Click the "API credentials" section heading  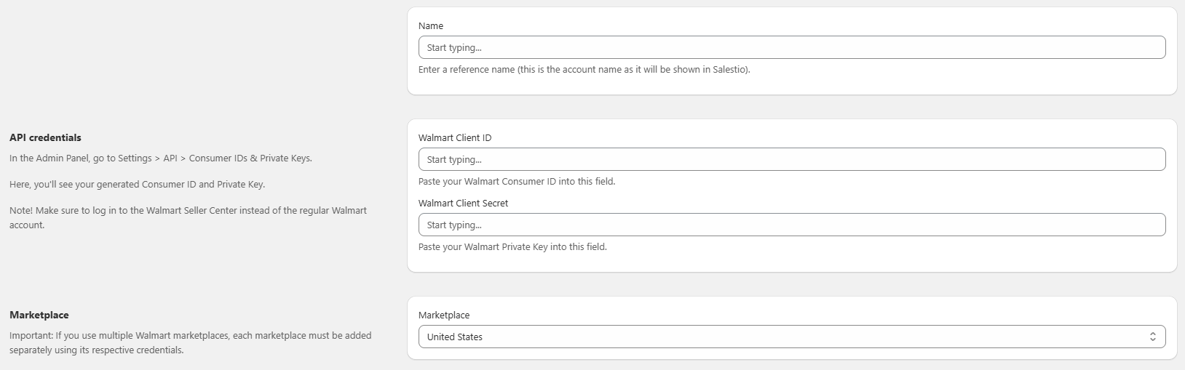click(x=45, y=138)
